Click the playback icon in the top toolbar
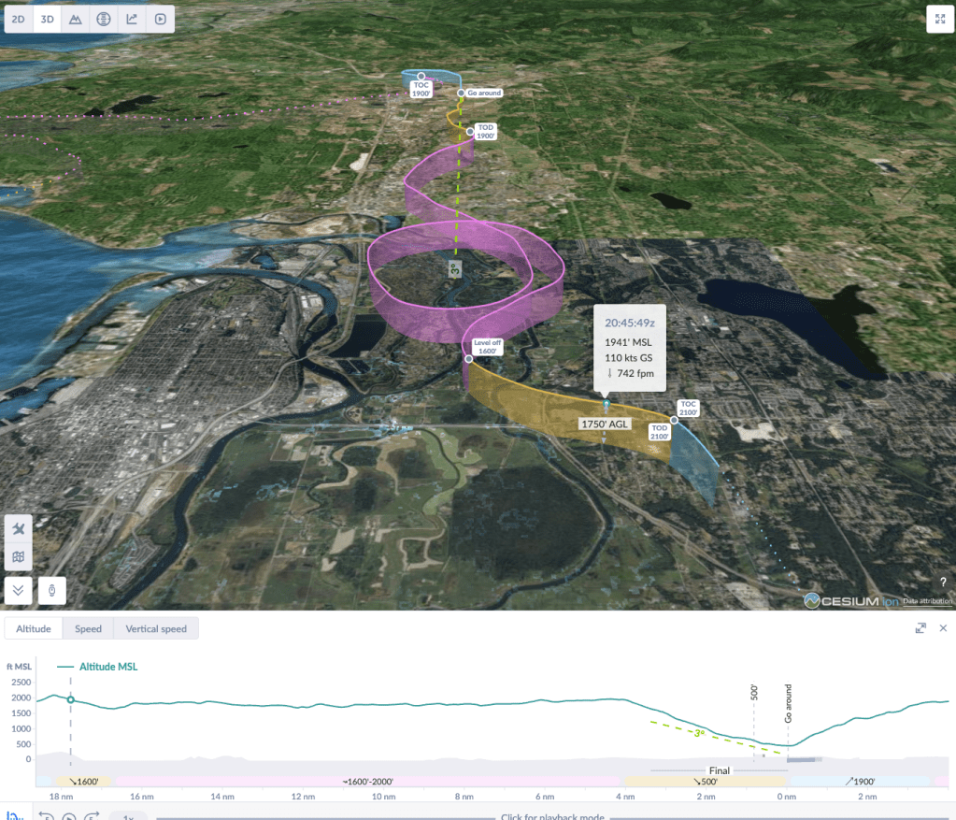This screenshot has height=820, width=956. 160,19
